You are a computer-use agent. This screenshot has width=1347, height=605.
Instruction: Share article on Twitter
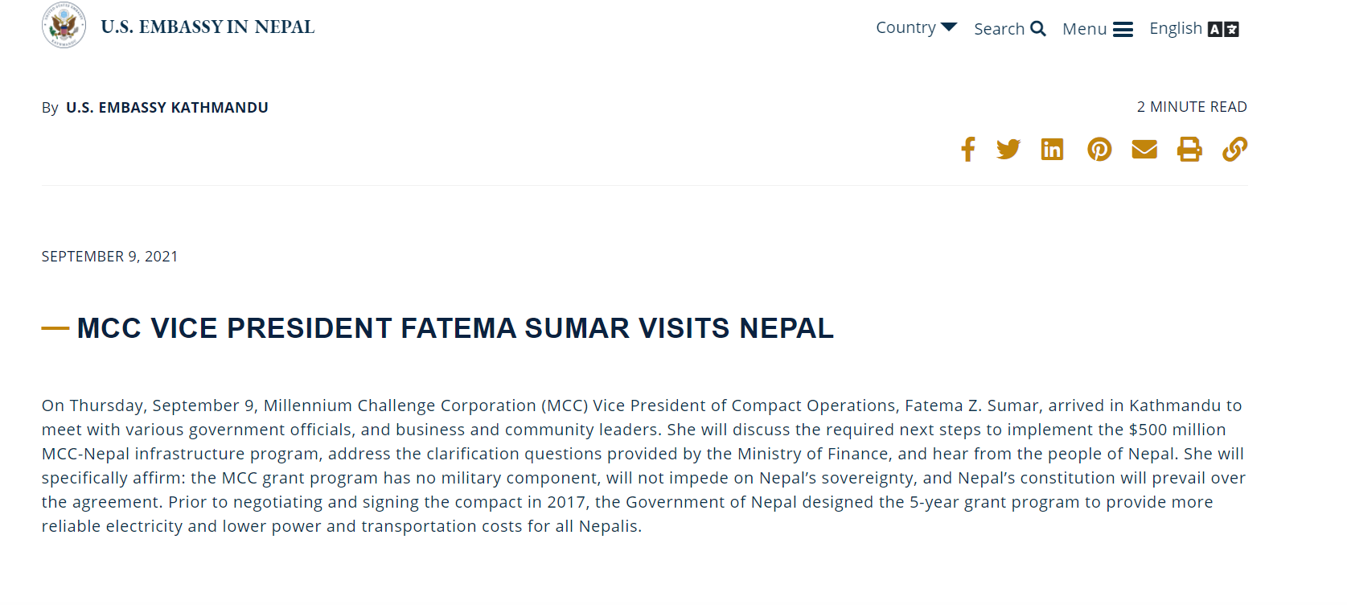pyautogui.click(x=1008, y=150)
